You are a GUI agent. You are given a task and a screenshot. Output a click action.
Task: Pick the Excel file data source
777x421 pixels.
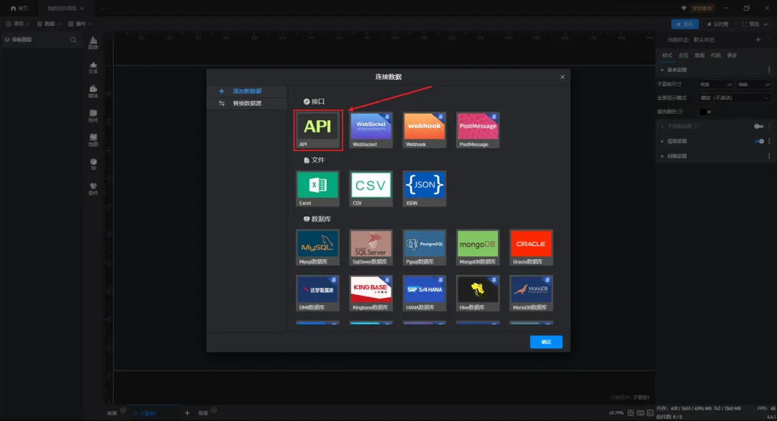point(318,189)
